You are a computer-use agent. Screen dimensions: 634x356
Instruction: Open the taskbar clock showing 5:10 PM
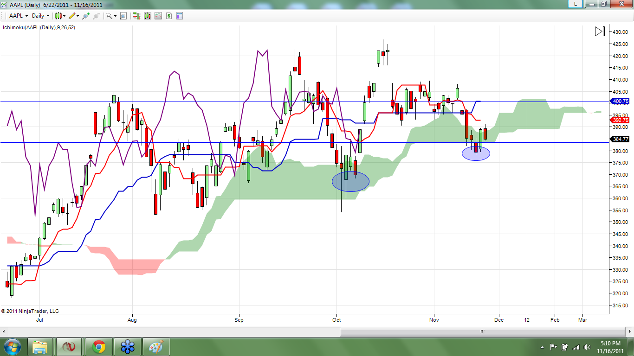pos(610,347)
